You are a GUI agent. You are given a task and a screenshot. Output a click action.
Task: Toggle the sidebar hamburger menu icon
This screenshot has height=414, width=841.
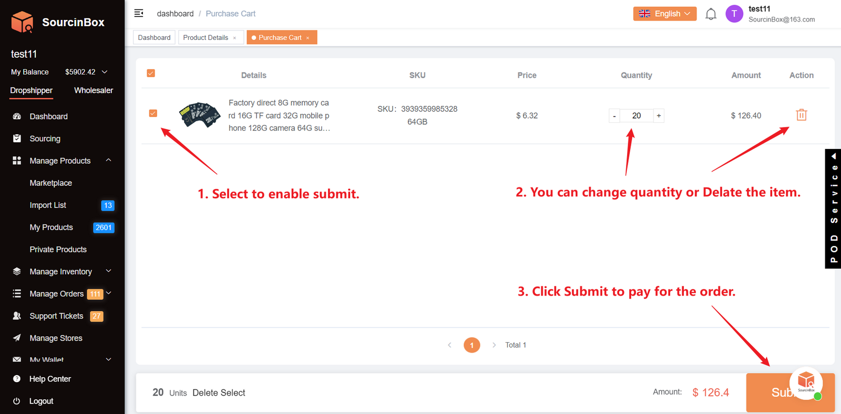coord(139,13)
